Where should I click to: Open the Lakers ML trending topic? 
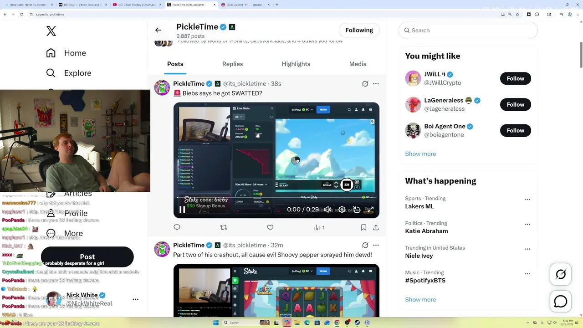click(419, 206)
